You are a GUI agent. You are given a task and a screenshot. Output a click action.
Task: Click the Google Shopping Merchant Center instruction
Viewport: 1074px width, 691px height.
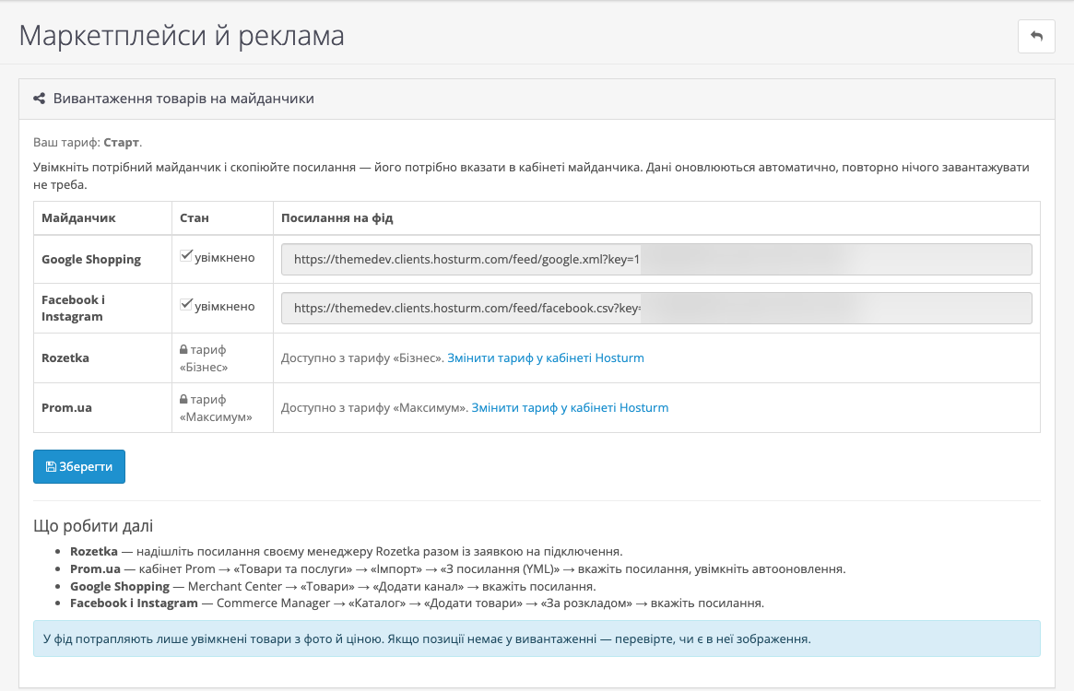(x=333, y=586)
